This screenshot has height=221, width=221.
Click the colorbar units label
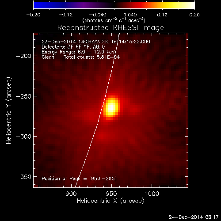[114, 20]
